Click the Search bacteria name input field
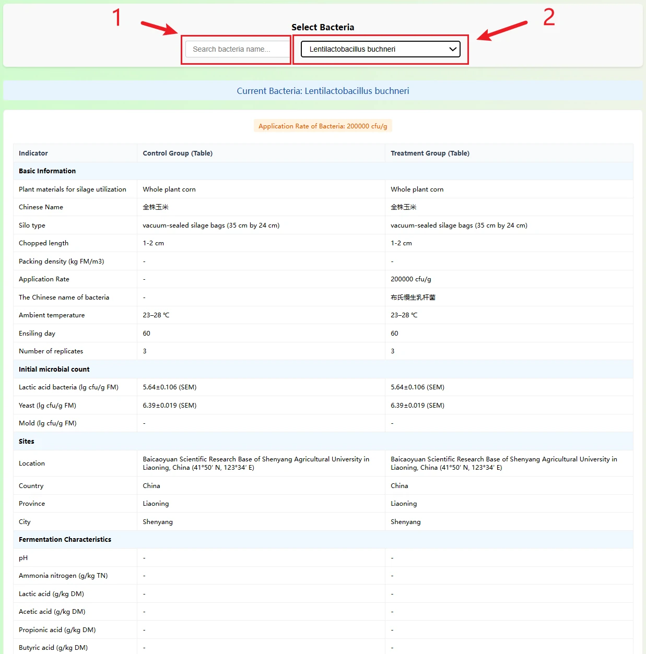Screen dimensions: 646x654 [x=237, y=49]
